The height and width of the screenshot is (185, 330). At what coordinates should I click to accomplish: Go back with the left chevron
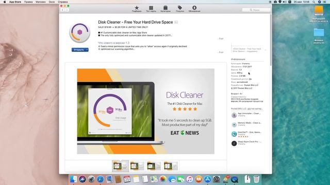pyautogui.click(x=62, y=10)
